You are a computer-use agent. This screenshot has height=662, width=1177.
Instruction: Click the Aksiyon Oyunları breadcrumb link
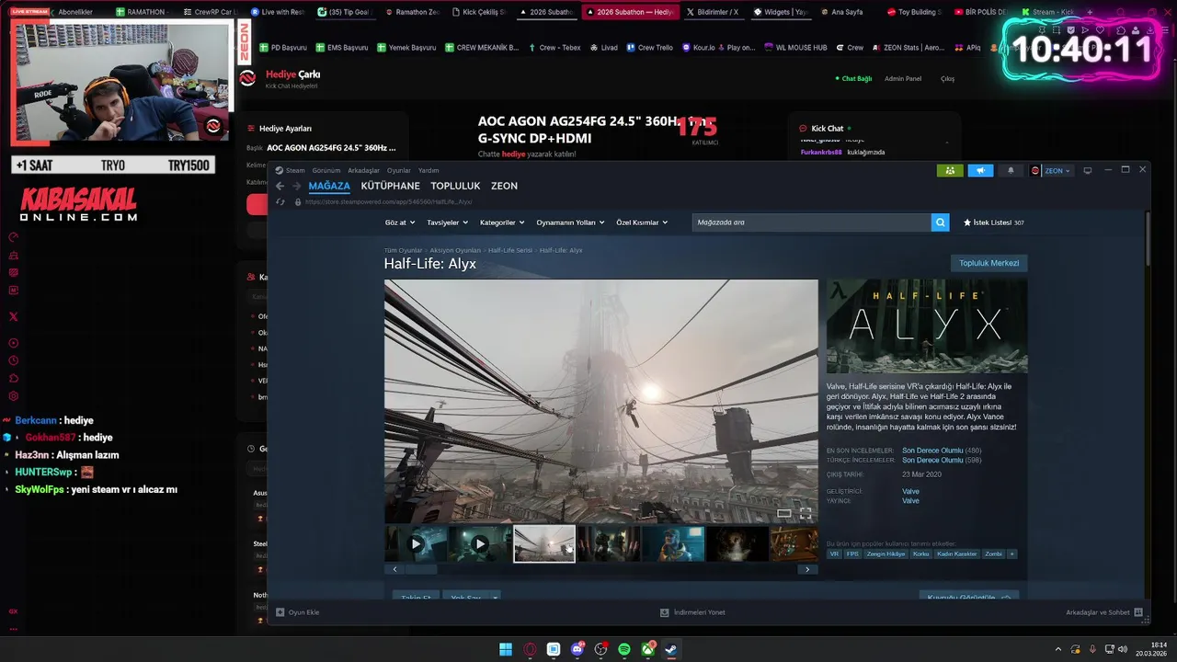click(455, 250)
